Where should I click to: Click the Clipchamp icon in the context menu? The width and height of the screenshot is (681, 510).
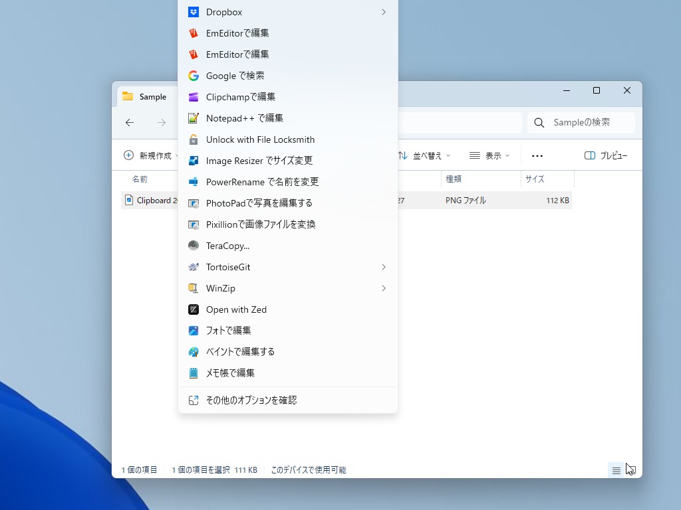[194, 97]
